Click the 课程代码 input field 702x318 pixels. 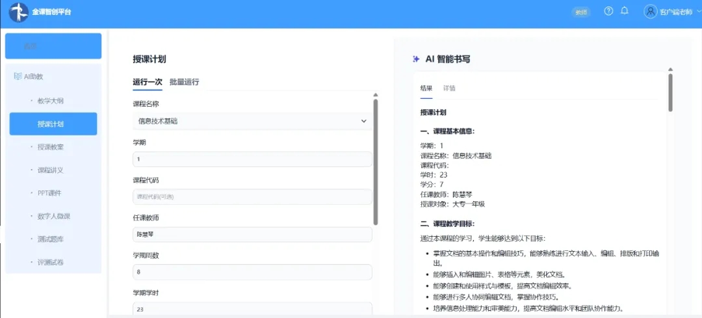pyautogui.click(x=252, y=196)
